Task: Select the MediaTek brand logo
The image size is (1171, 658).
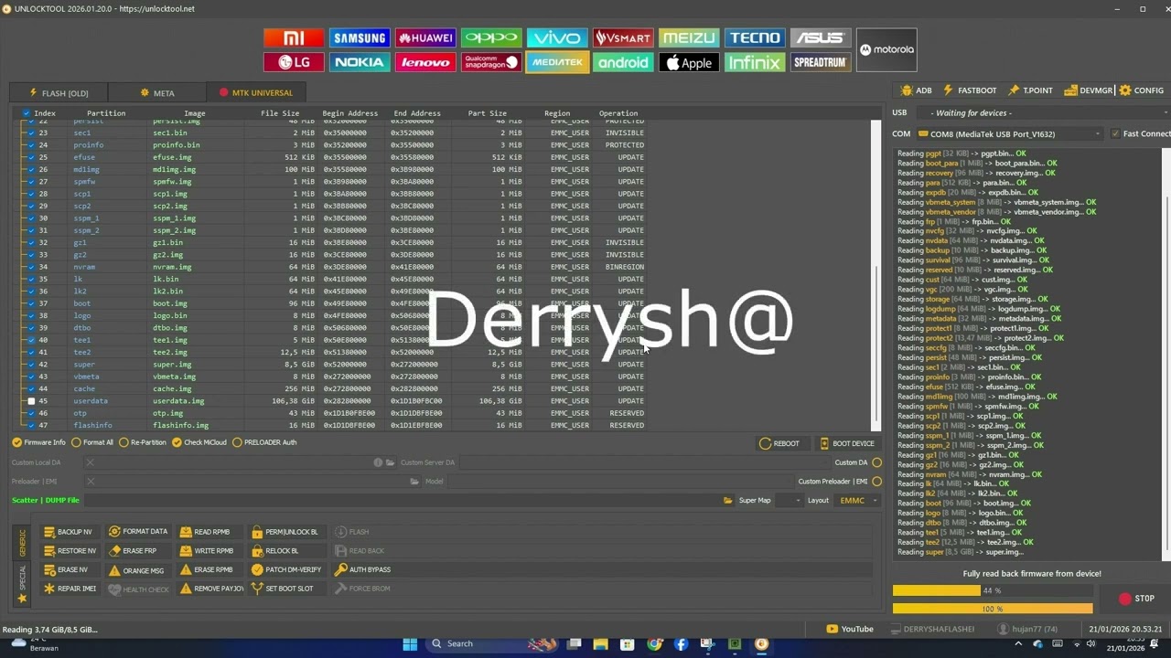Action: coord(557,62)
